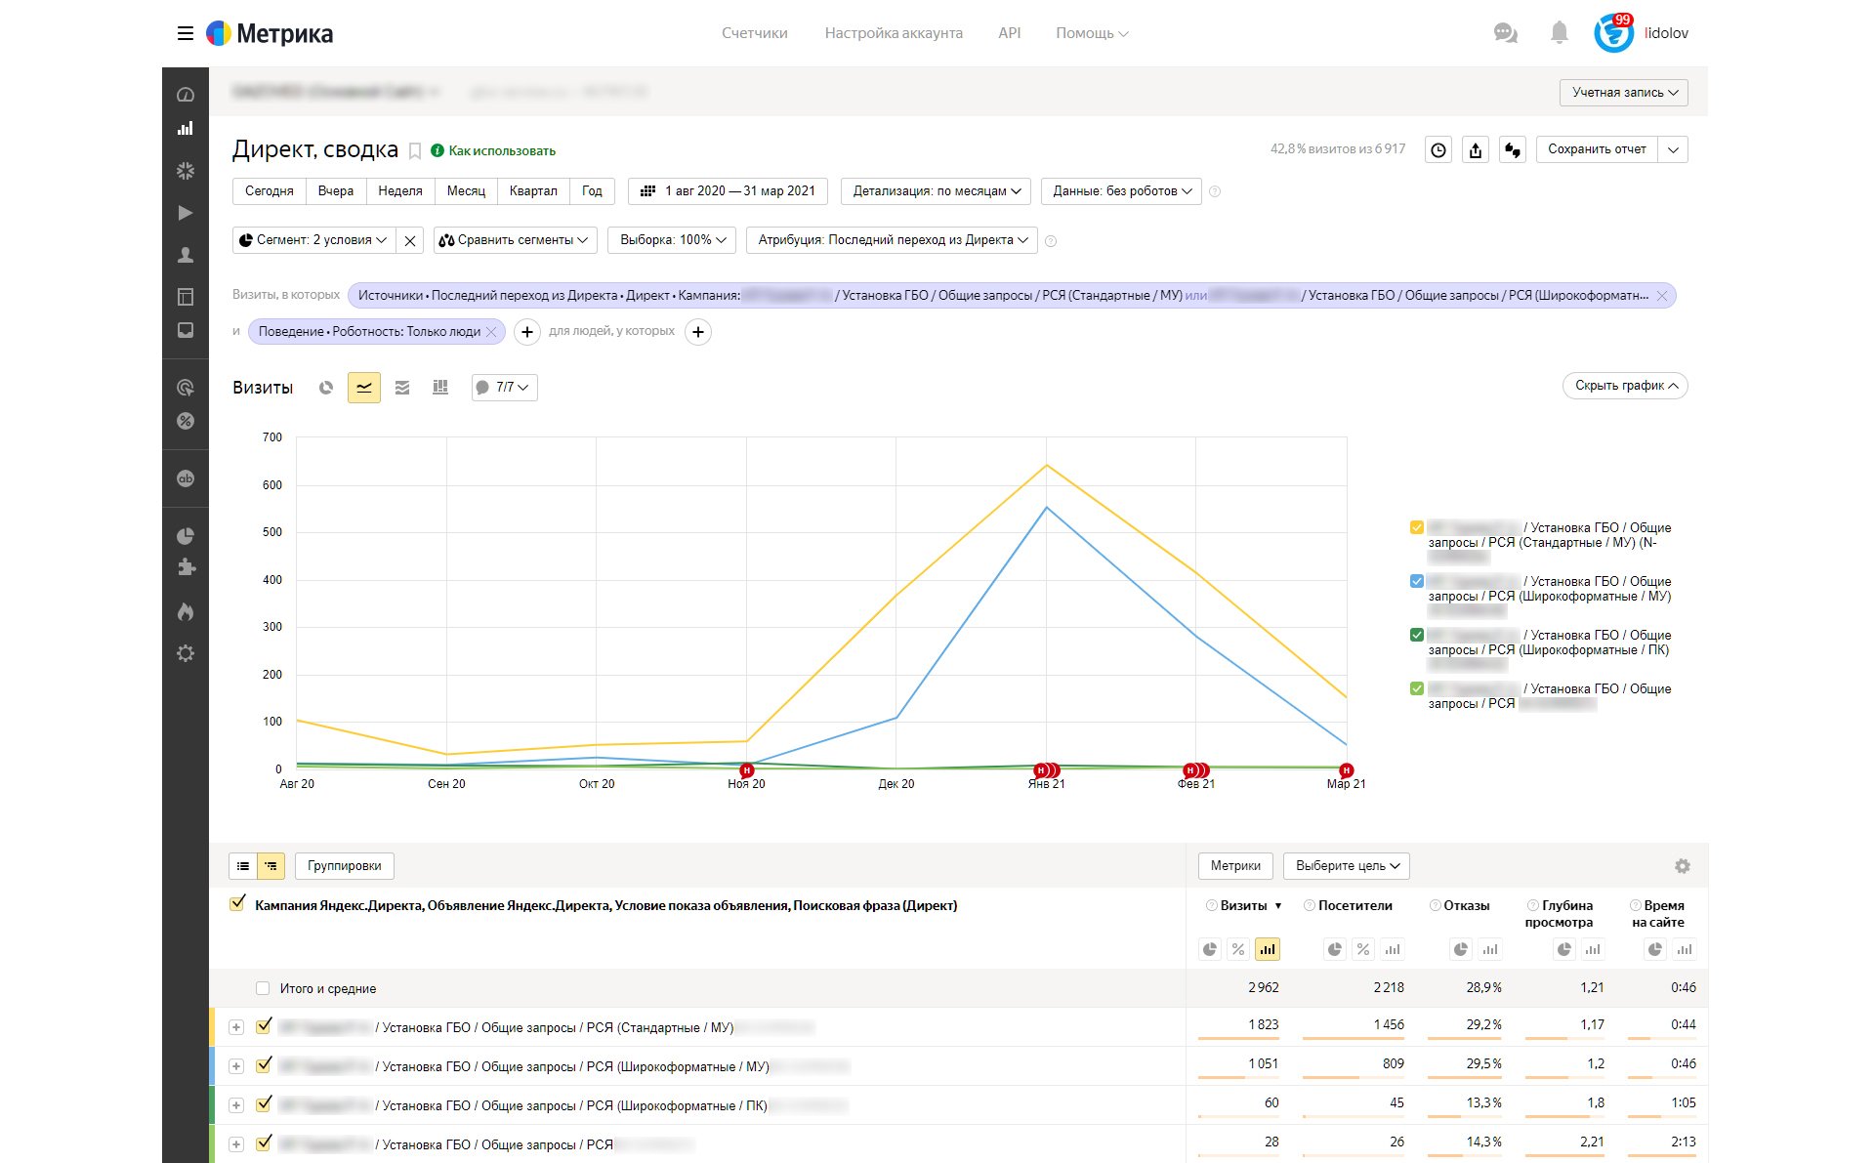The image size is (1875, 1163).
Task: Toggle Широкоформатные / ПК row checkbox in table
Action: click(x=263, y=1104)
